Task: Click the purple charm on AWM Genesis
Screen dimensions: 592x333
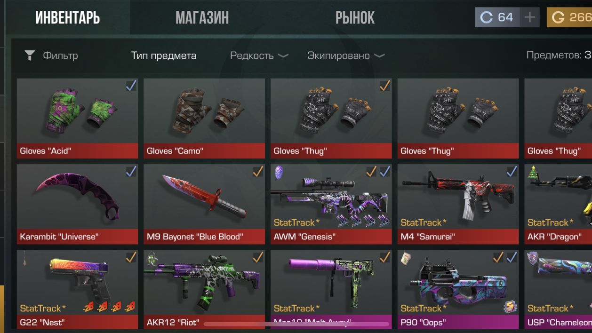Action: [x=279, y=172]
